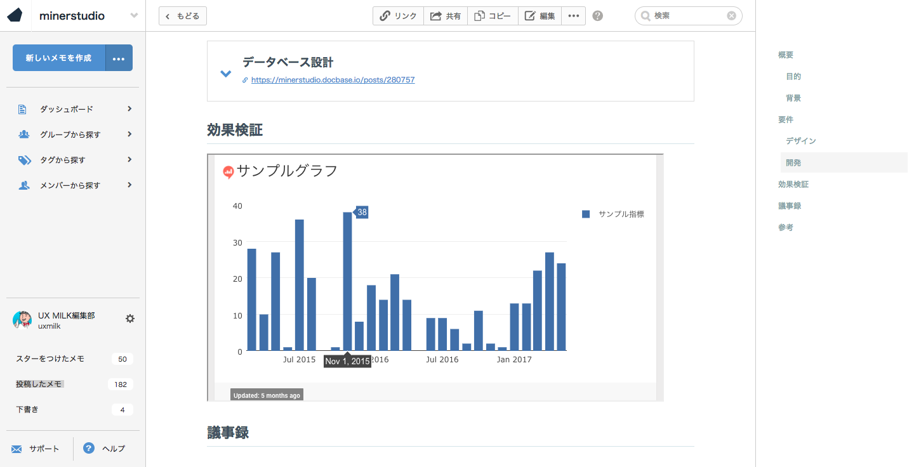Jump to 効果検証 in the outline
This screenshot has height=467, width=914.
click(793, 185)
